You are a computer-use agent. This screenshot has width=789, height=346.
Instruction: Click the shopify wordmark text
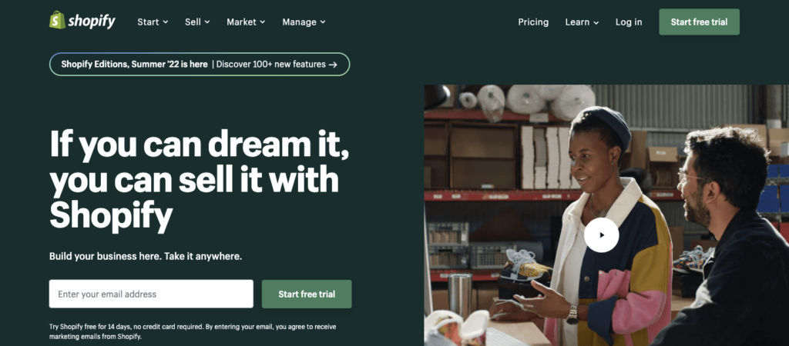click(x=92, y=21)
